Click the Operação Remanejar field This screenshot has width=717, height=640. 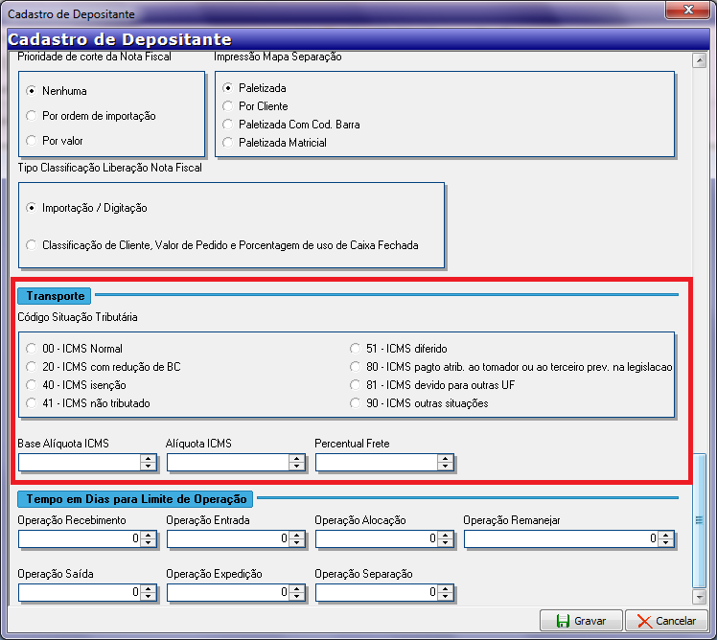pos(562,539)
